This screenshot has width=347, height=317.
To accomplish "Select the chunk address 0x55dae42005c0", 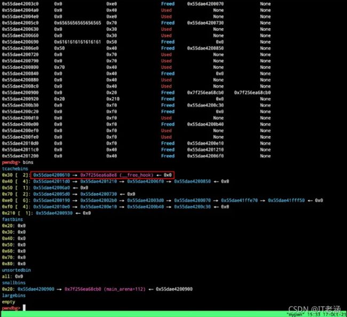I will click(20, 23).
